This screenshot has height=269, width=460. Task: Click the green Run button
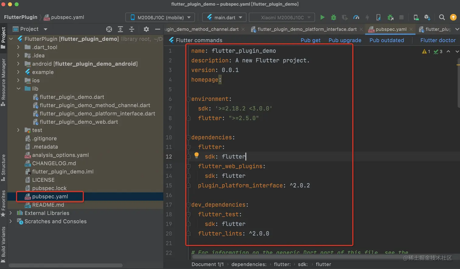coord(322,17)
